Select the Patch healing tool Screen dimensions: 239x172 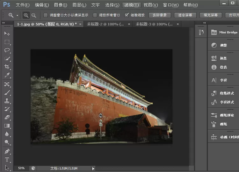pyautogui.click(x=7, y=84)
